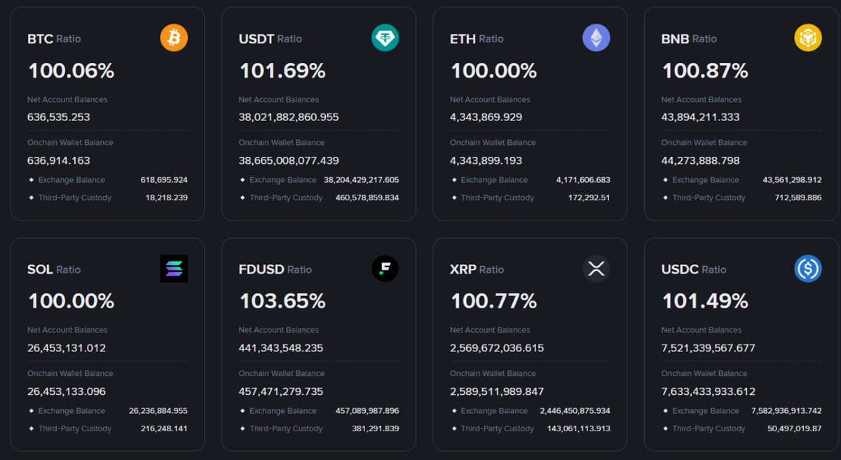Select the BTC Ratio heading
Screen dimensions: 841x460
coord(54,39)
